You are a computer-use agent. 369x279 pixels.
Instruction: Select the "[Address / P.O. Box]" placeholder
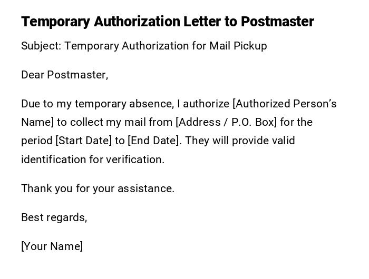[226, 122]
